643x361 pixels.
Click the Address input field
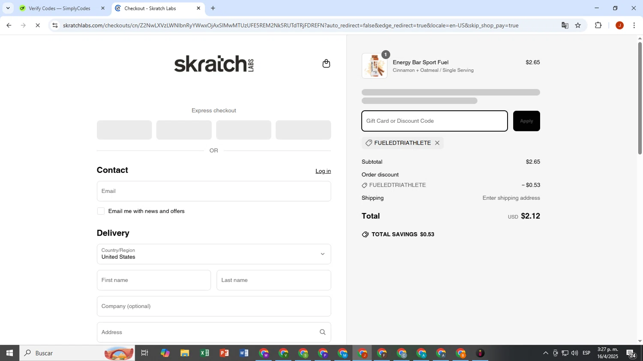click(214, 332)
